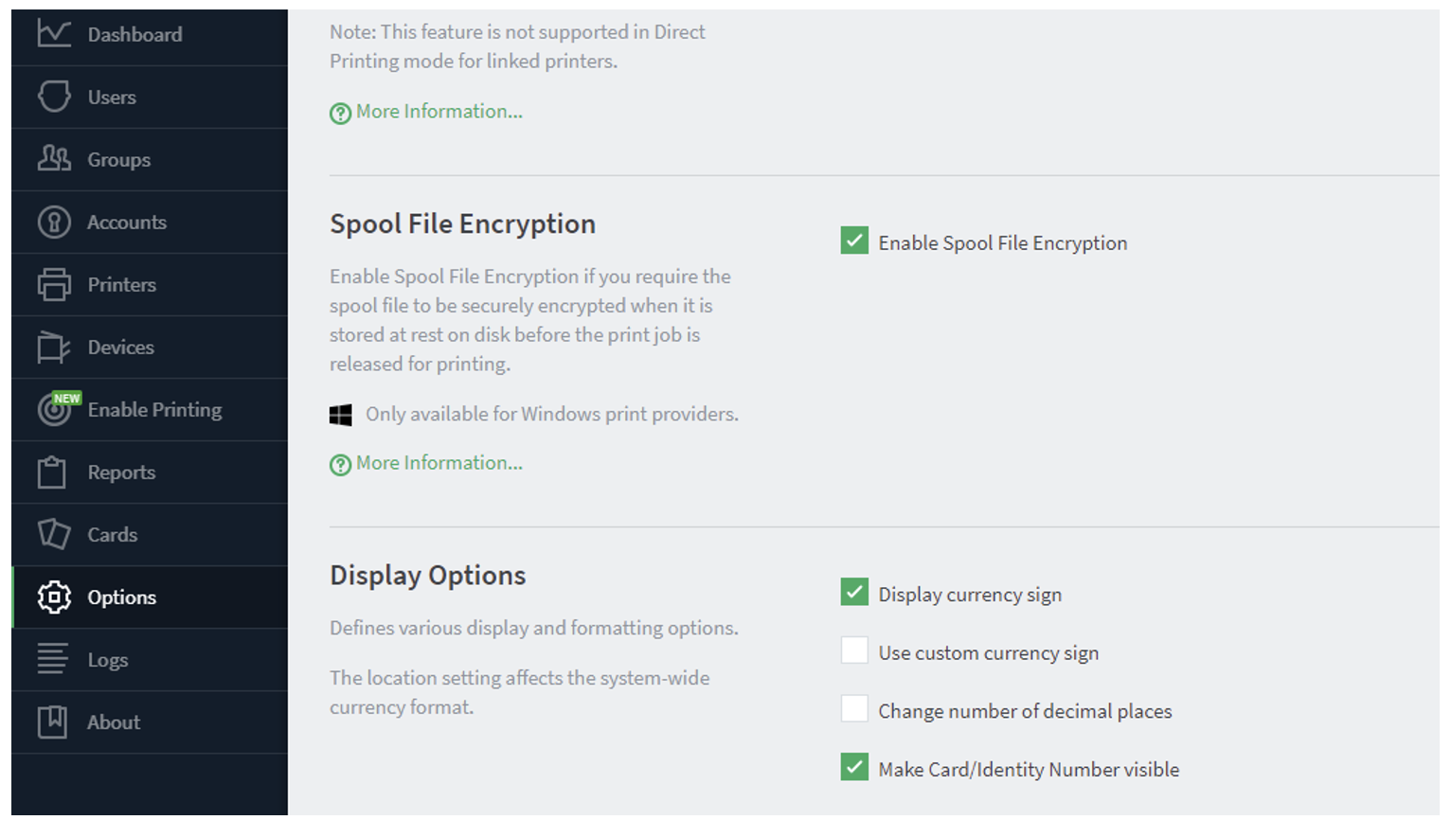Select the Groups people icon
1451x820 pixels.
click(x=54, y=159)
